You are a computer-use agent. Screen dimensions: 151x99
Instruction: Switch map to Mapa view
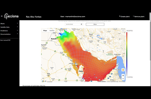tap(45, 30)
